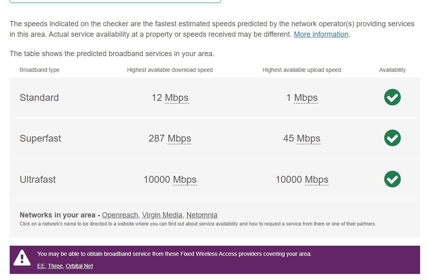Select the EE wireless provider link
This screenshot has width=429, height=280.
click(x=41, y=266)
